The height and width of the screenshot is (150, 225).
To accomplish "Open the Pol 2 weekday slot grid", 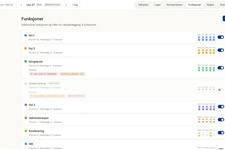I will tap(206, 50).
